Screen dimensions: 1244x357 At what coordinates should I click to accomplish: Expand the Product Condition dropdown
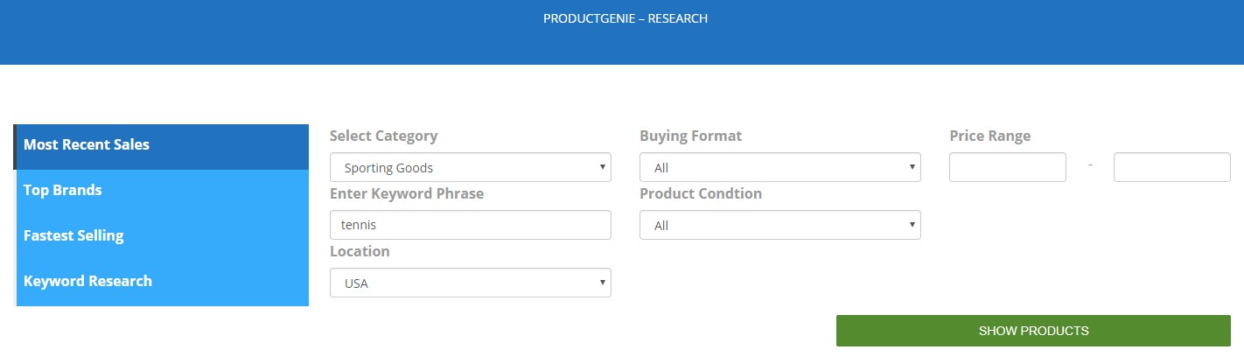pyautogui.click(x=779, y=226)
